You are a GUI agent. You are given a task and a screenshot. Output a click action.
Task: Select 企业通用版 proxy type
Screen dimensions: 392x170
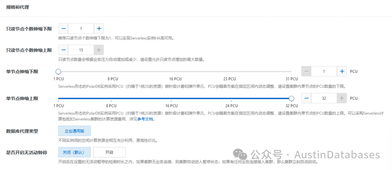[74, 131]
